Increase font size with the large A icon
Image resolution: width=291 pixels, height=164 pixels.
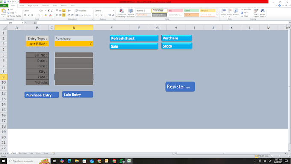[49, 11]
